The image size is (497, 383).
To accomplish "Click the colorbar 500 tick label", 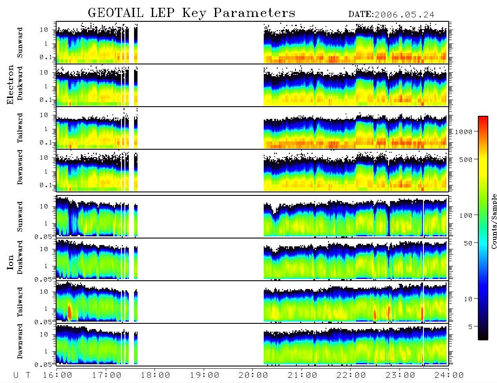I will click(x=466, y=159).
